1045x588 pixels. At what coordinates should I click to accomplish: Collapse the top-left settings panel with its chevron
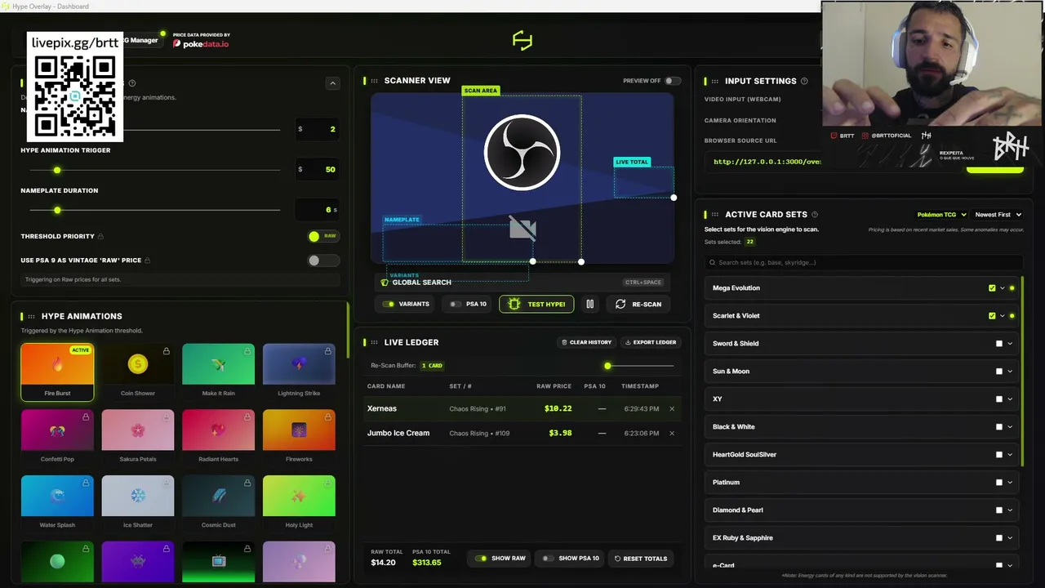pos(332,83)
